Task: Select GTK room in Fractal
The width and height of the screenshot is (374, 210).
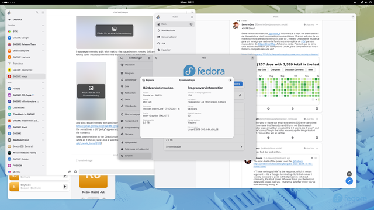Action: point(26,32)
